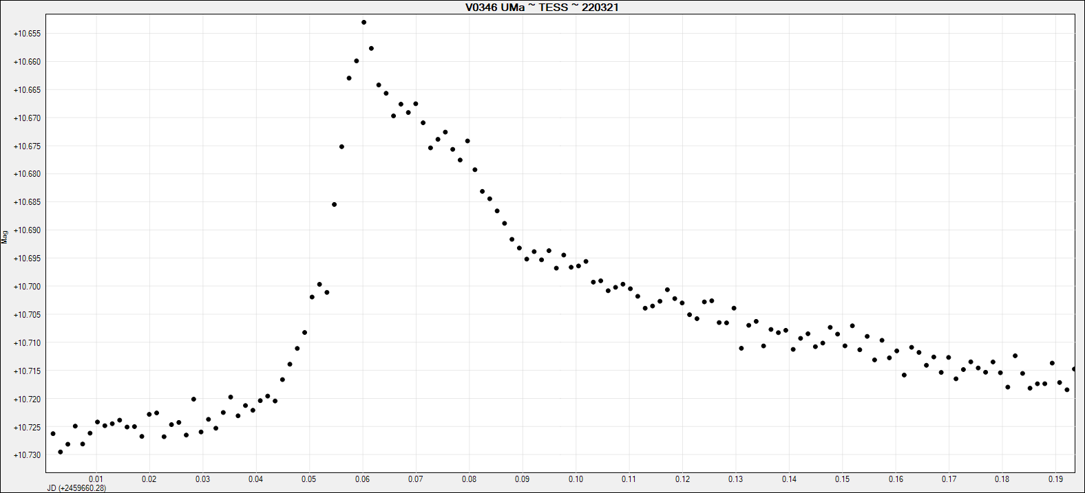Select the 0.03 x-axis tick label
The height and width of the screenshot is (493, 1085).
point(202,479)
